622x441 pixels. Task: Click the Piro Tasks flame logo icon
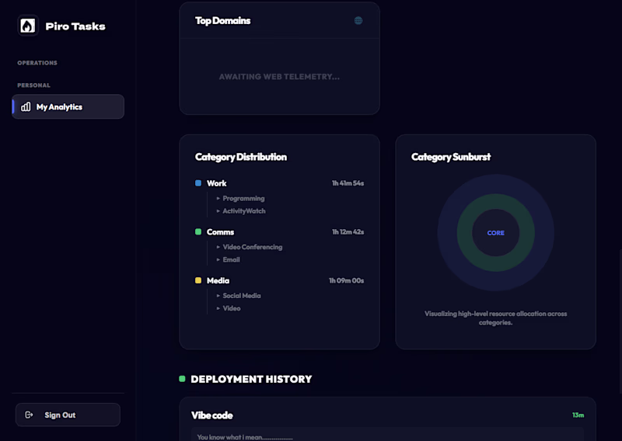(x=28, y=26)
